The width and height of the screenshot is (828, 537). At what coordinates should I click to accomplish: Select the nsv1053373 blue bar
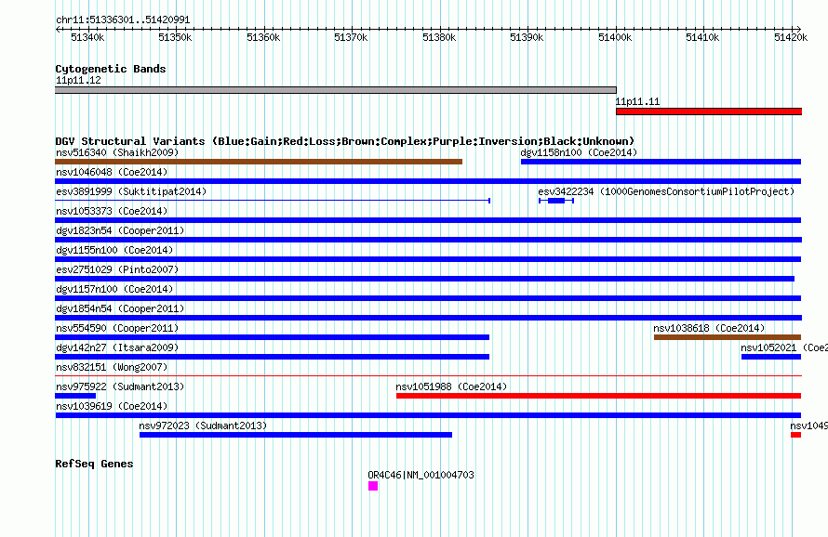pyautogui.click(x=428, y=220)
